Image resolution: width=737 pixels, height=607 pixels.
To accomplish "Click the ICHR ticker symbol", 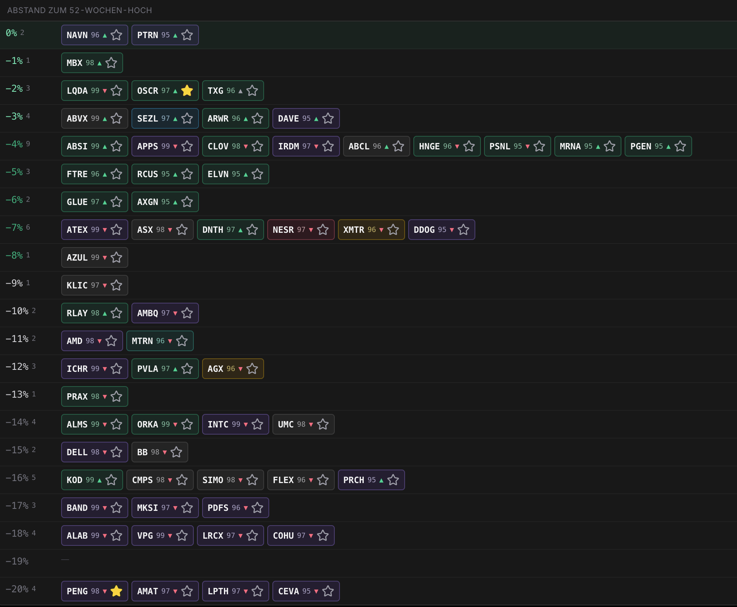I will (77, 369).
